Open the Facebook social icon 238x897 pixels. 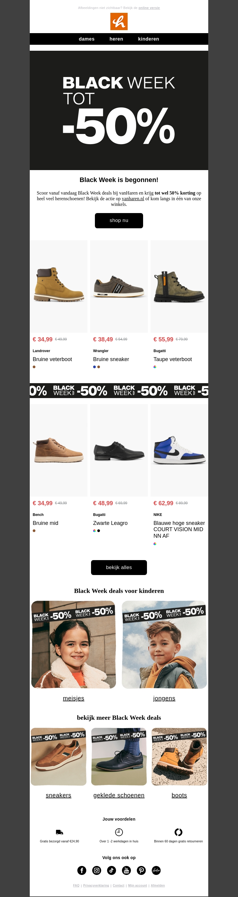tap(82, 870)
